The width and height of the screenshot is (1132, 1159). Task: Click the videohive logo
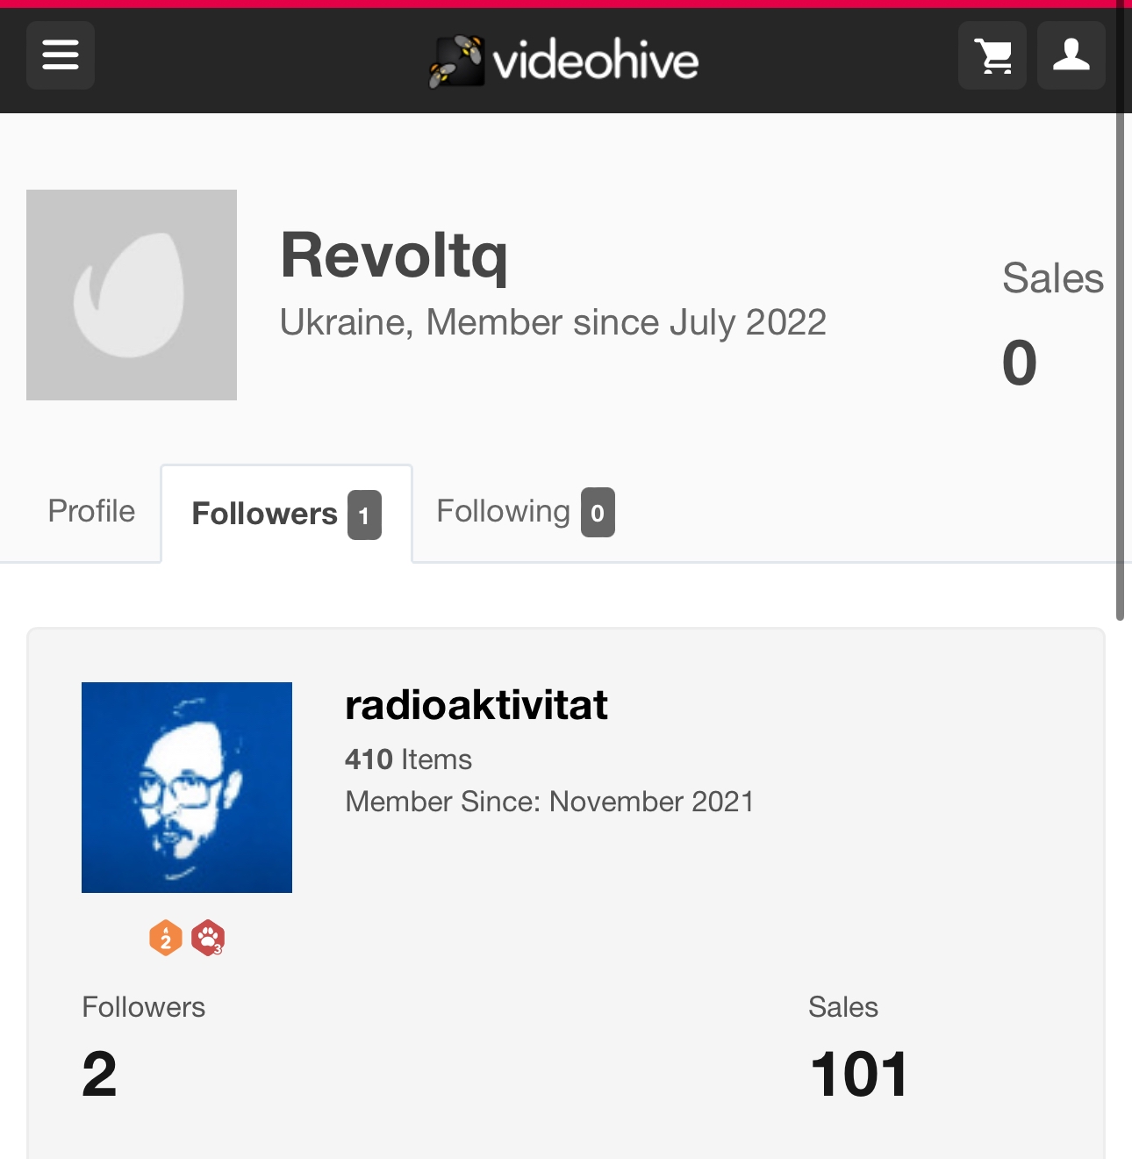(563, 61)
